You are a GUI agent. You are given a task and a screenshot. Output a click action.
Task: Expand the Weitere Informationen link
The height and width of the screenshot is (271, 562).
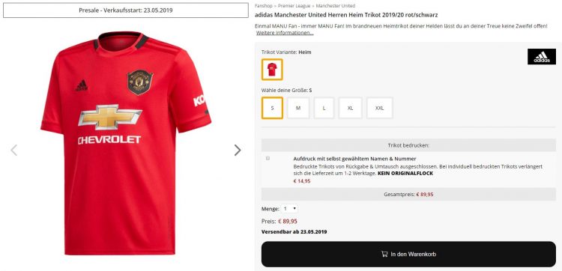[x=285, y=33]
